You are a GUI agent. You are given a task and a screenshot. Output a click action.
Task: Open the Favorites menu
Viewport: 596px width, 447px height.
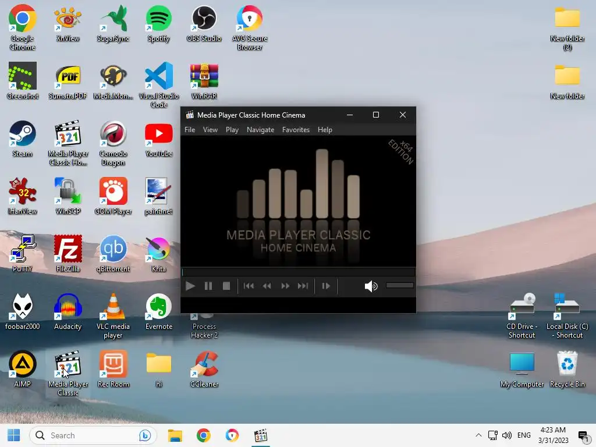[296, 130]
